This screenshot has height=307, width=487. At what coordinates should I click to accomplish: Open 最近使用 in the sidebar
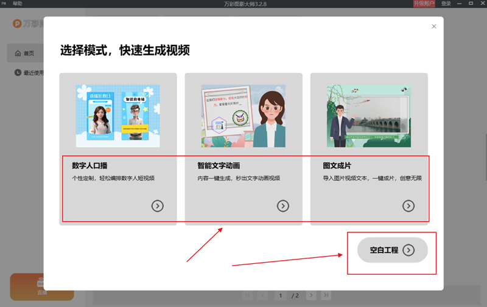[29, 72]
